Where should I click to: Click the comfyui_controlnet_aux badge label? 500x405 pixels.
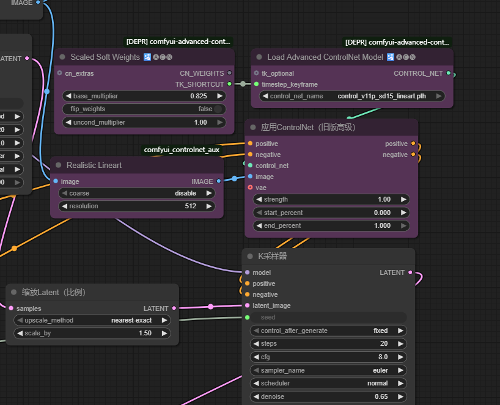182,149
